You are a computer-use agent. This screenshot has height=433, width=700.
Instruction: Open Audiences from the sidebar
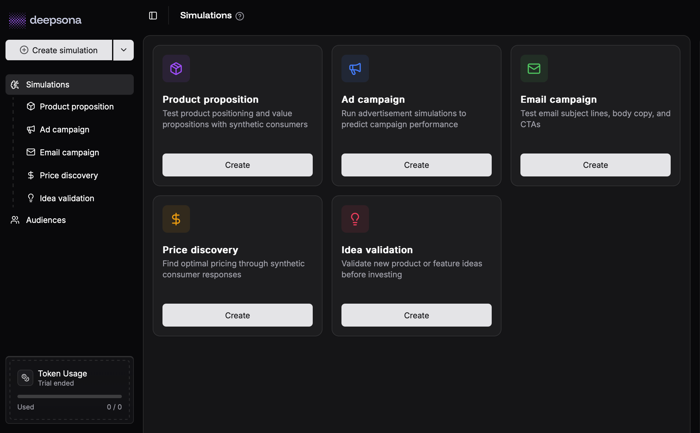pyautogui.click(x=46, y=220)
